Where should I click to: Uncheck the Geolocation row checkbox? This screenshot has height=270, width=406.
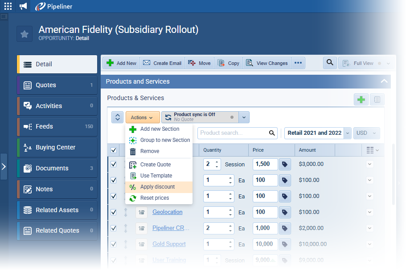[113, 212]
